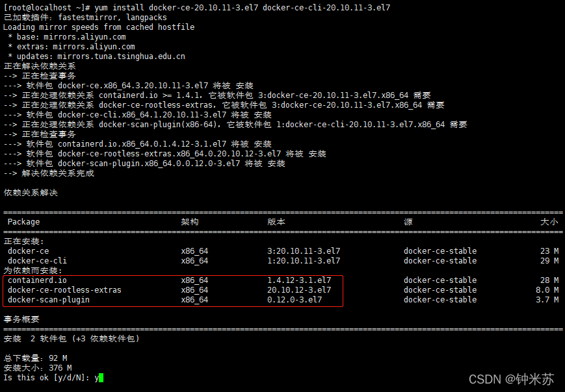Screen dimensions: 565x392
Task: Select the base: mirrors.aliyun.com line
Action: tap(67, 37)
